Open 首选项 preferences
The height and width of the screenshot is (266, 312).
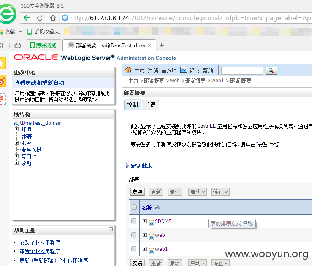[169, 70]
